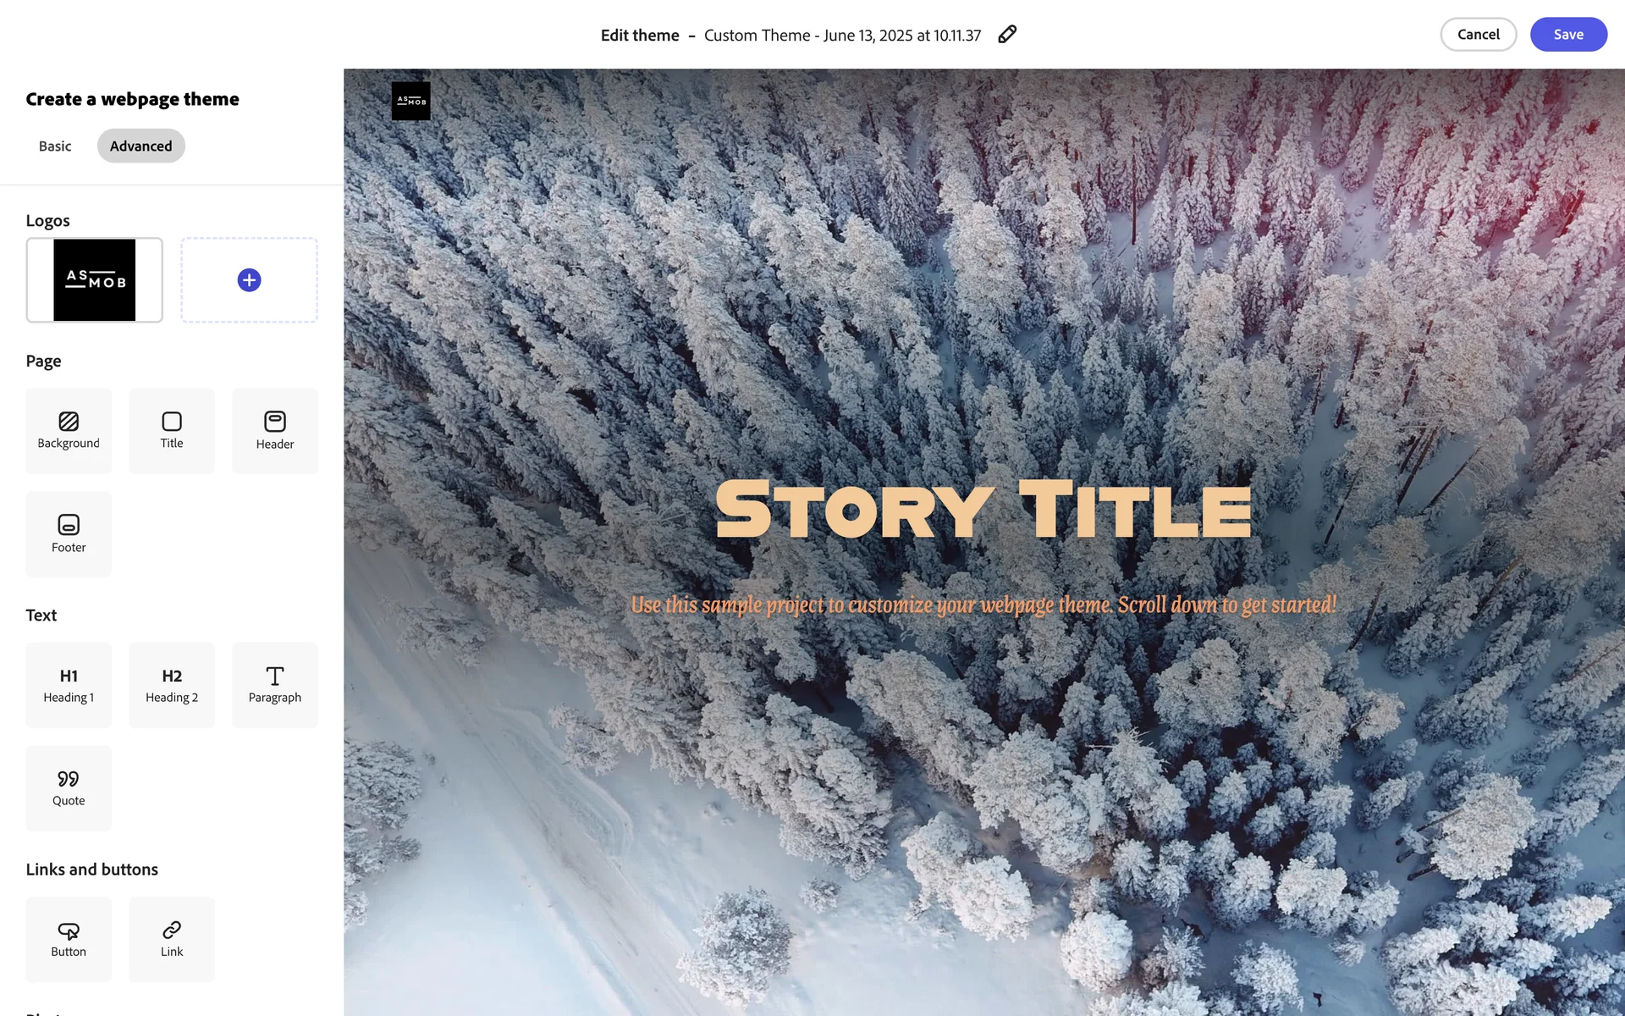This screenshot has width=1625, height=1016.
Task: Open Heading 2 text settings
Action: pyautogui.click(x=172, y=685)
